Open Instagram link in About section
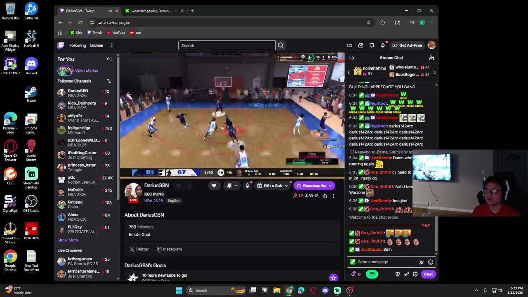This screenshot has height=297, width=528. tap(169, 249)
